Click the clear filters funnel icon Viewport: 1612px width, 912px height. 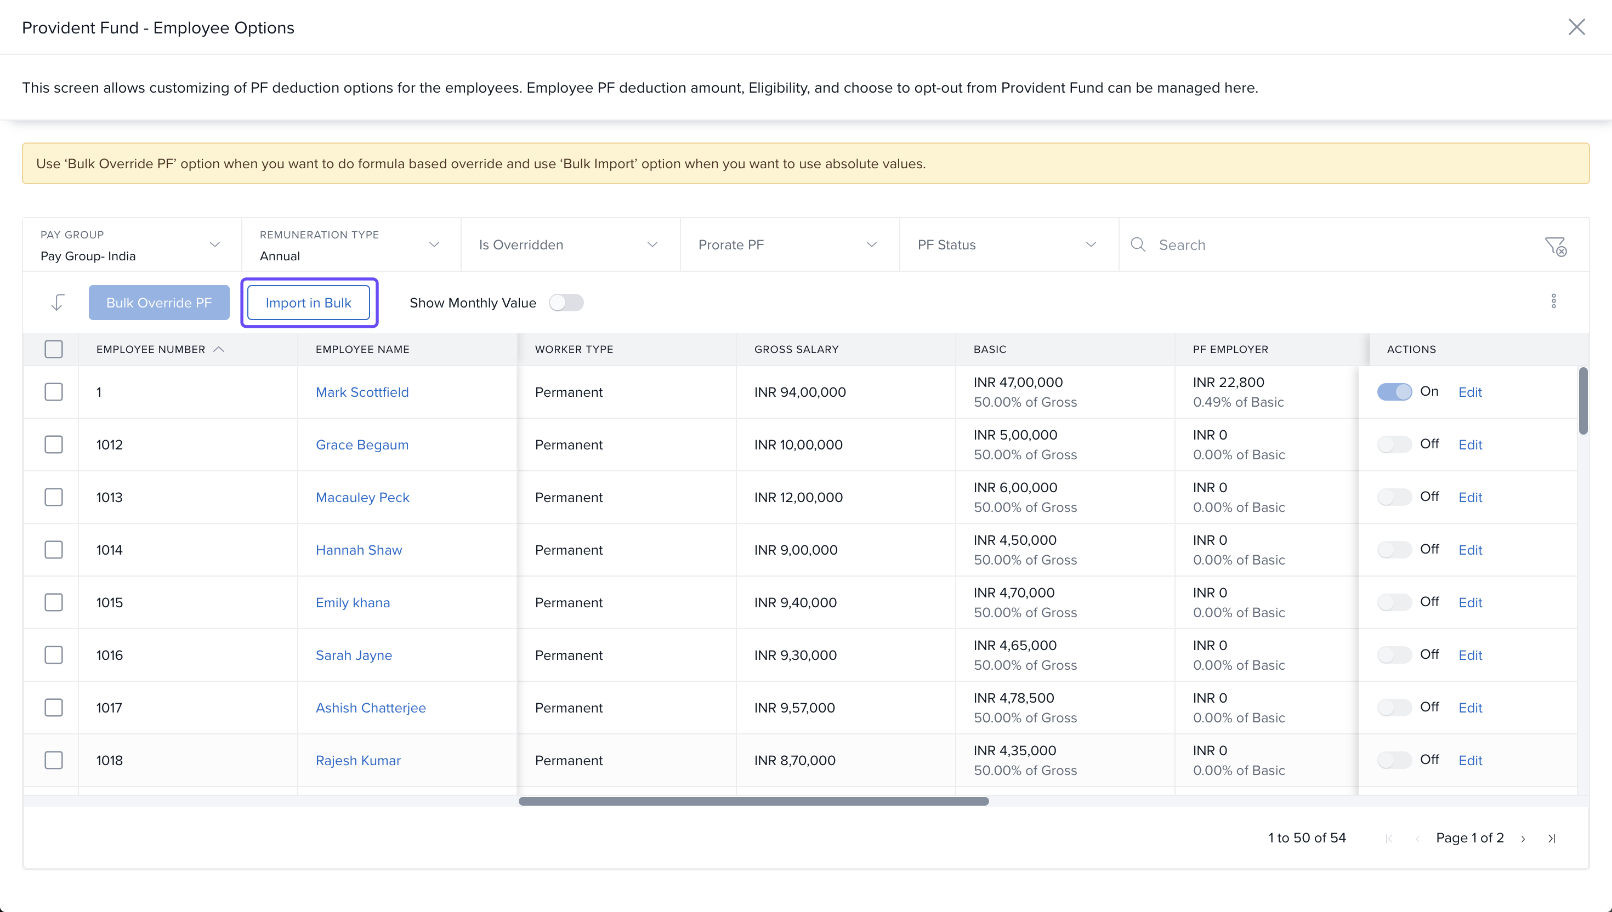tap(1555, 246)
